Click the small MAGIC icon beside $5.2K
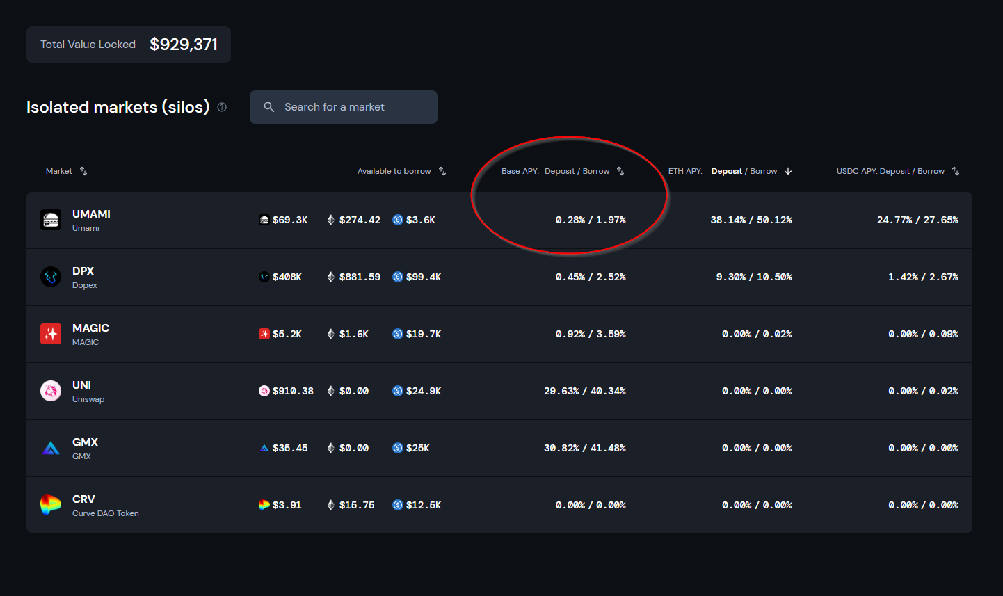Screen dimensions: 1003x596 (264, 334)
